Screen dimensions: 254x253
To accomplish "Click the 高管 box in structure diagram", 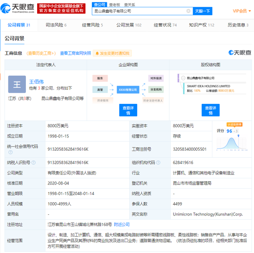I will pos(100,90).
